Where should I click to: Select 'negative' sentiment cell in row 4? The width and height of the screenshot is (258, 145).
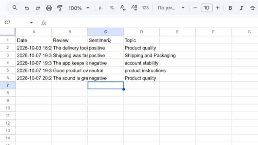point(105,63)
